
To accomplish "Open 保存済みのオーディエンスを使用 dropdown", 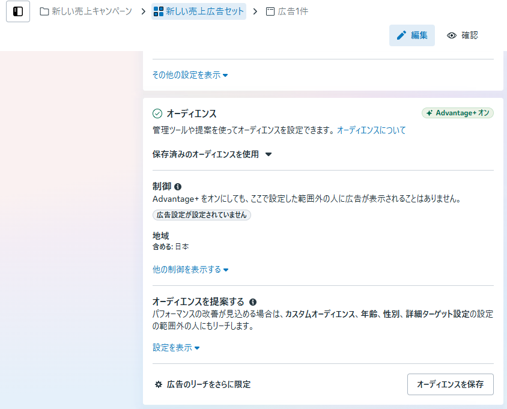I will 212,154.
